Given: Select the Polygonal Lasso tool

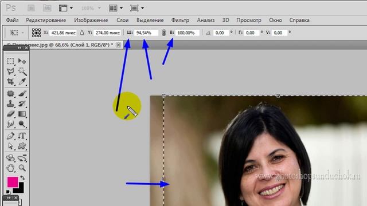Looking at the screenshot, I should point(10,71).
